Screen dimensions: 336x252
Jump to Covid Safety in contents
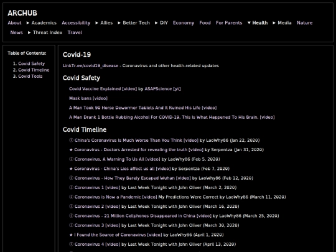32,63
